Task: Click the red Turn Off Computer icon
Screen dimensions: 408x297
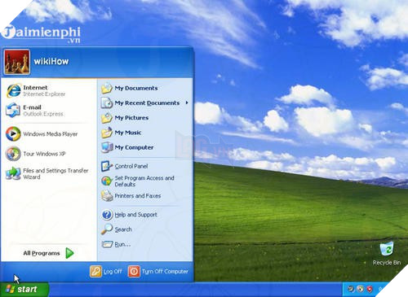Action: pyautogui.click(x=134, y=271)
